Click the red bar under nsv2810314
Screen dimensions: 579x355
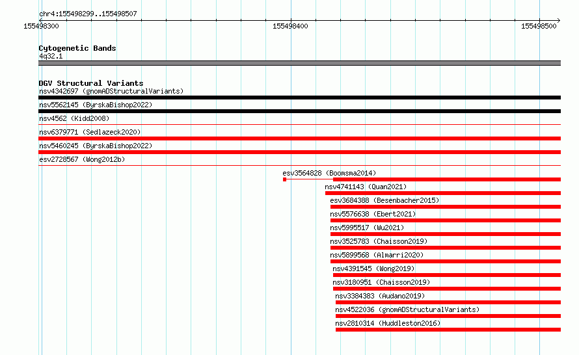tap(448, 330)
